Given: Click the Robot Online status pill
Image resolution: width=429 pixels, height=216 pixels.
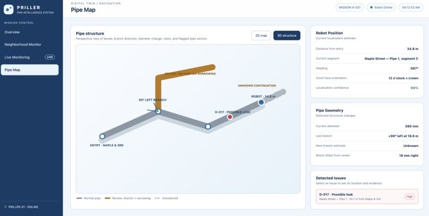Looking at the screenshot, I should tap(381, 7).
